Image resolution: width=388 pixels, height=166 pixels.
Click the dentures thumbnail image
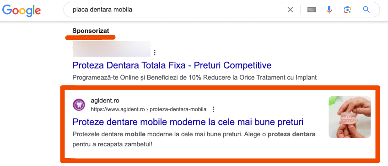(x=350, y=117)
